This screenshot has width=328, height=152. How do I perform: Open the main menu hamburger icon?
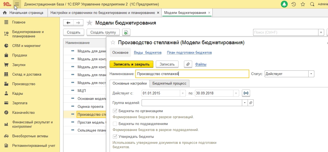pyautogui.click(x=17, y=4)
